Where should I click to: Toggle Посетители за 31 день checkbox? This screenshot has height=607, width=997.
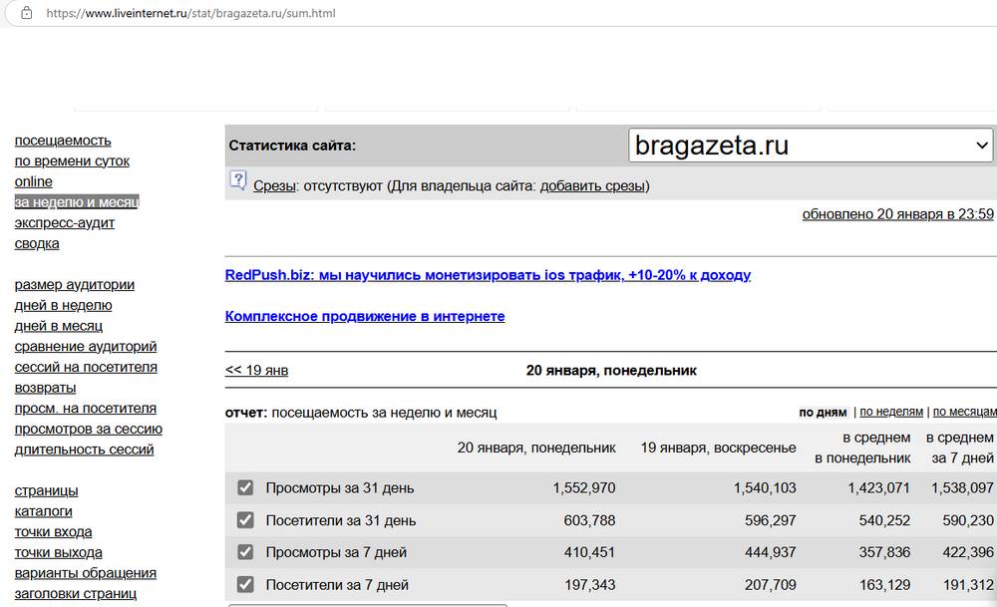245,520
